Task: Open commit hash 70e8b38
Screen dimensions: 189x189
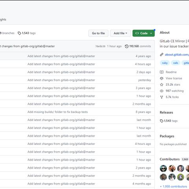Action: click(x=100, y=46)
